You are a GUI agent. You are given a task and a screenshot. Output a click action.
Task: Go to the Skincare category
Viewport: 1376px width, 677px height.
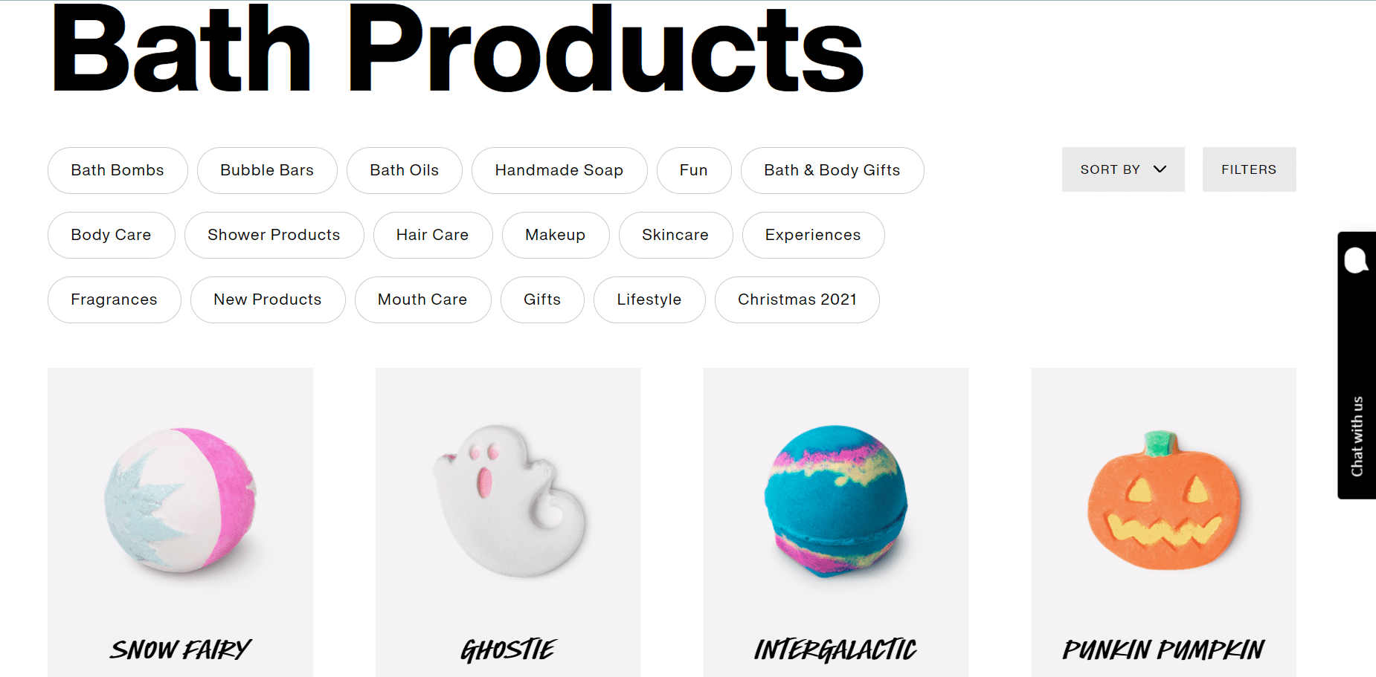tap(675, 235)
